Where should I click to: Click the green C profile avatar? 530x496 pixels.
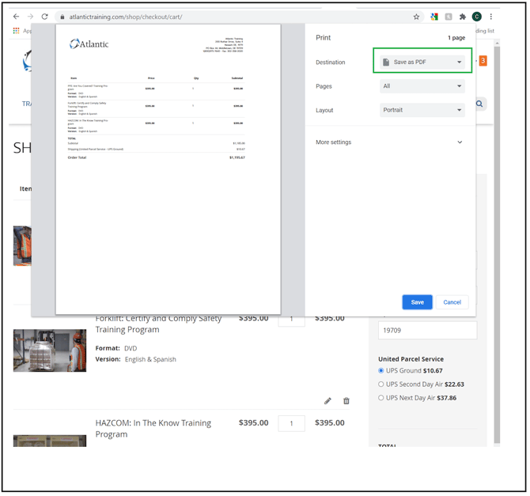tap(476, 17)
